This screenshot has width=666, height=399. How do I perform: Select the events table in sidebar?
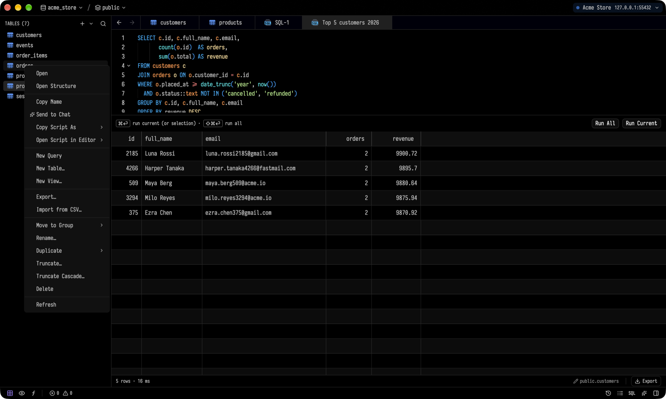point(55,45)
